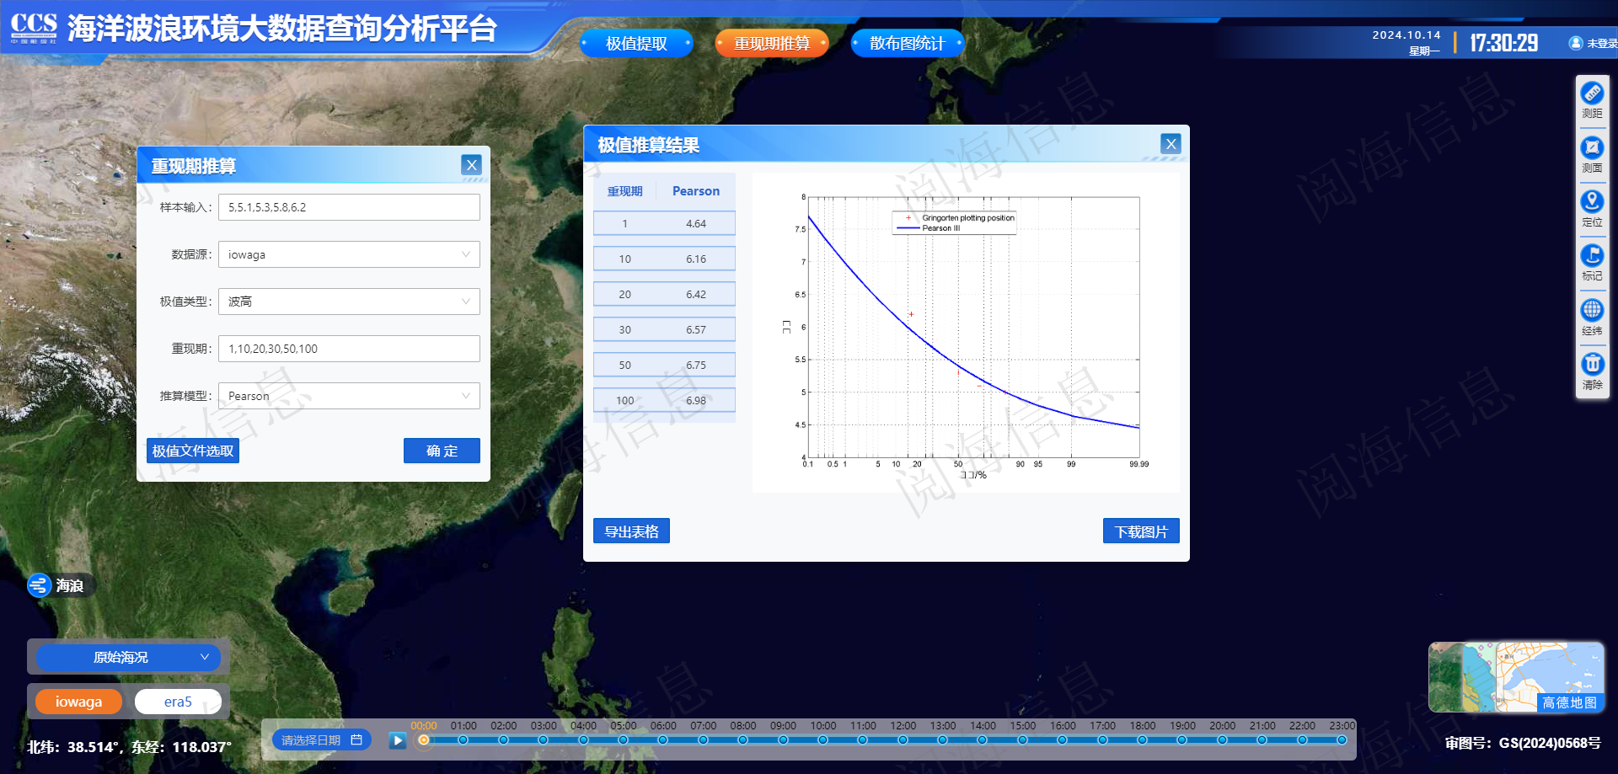
Task: Activate the 定位 location tool
Action: tap(1591, 202)
